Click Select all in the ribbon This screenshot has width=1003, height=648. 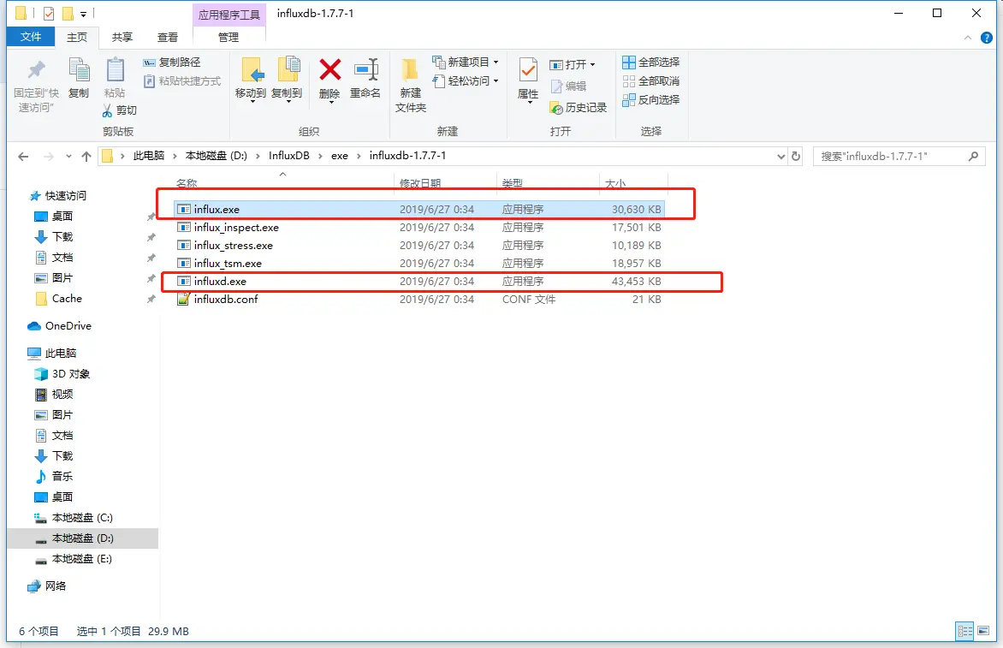pos(651,62)
